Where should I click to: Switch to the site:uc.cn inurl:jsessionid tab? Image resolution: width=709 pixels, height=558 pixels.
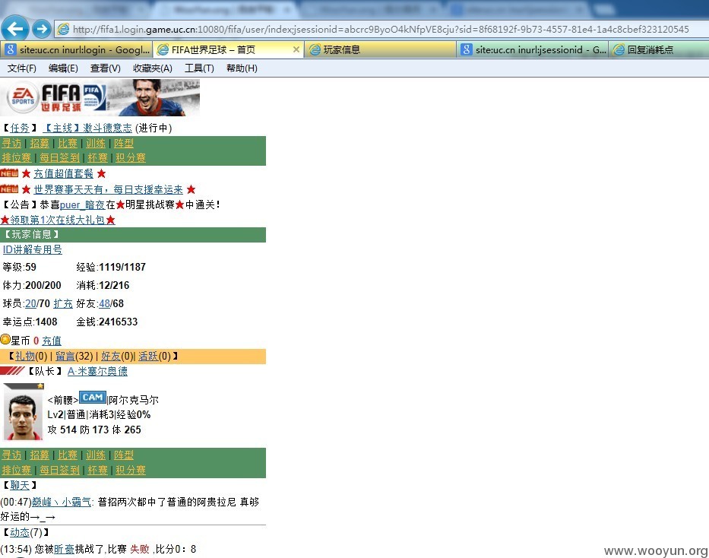click(x=533, y=49)
